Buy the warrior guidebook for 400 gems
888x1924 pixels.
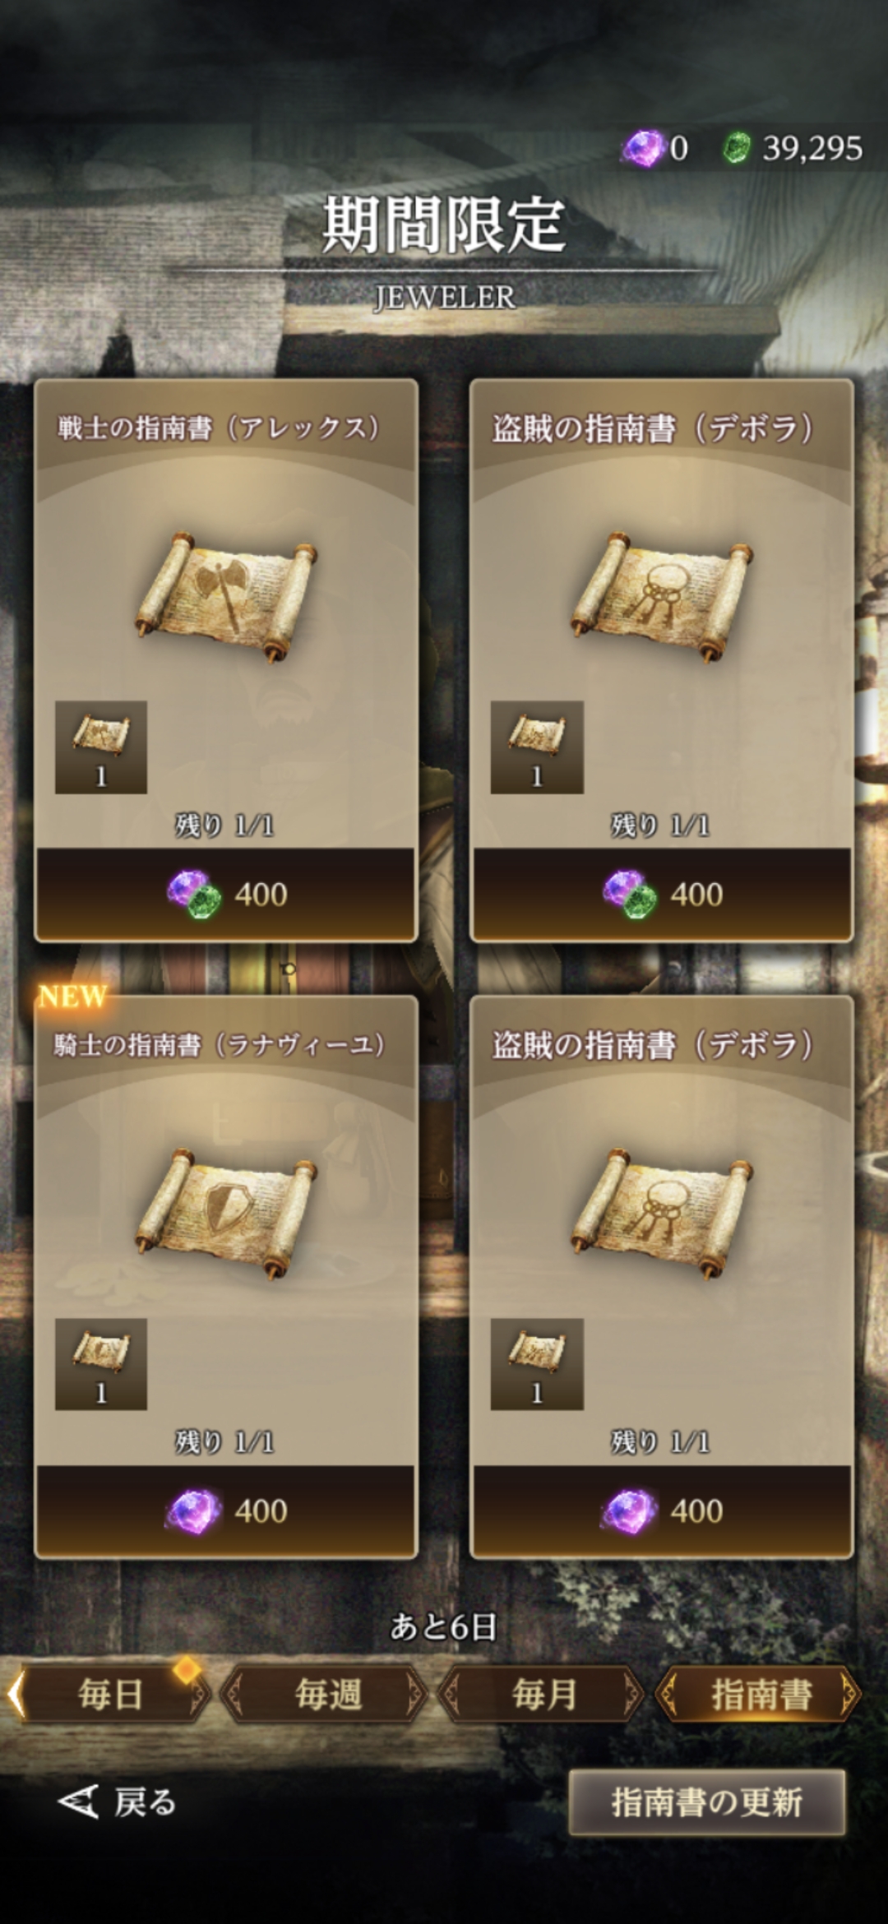click(226, 894)
